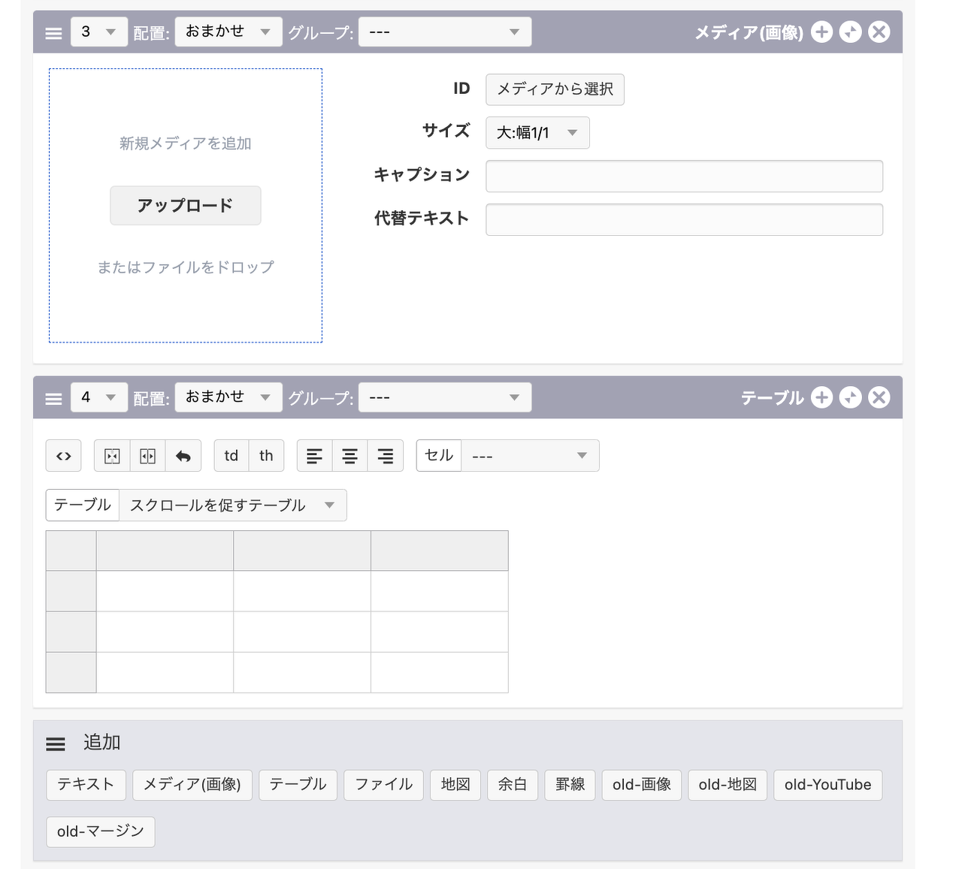
Task: Click the source code icon in table toolbar
Action: tap(64, 456)
